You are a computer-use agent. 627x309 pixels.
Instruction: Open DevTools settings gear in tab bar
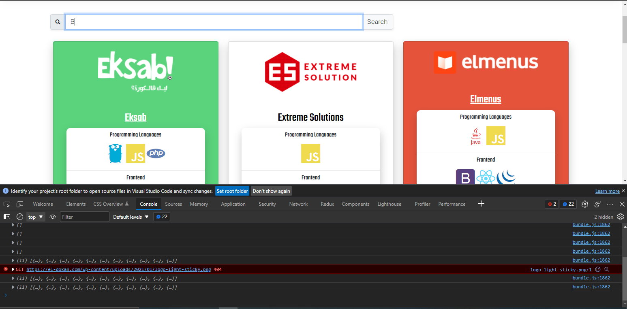tap(585, 204)
